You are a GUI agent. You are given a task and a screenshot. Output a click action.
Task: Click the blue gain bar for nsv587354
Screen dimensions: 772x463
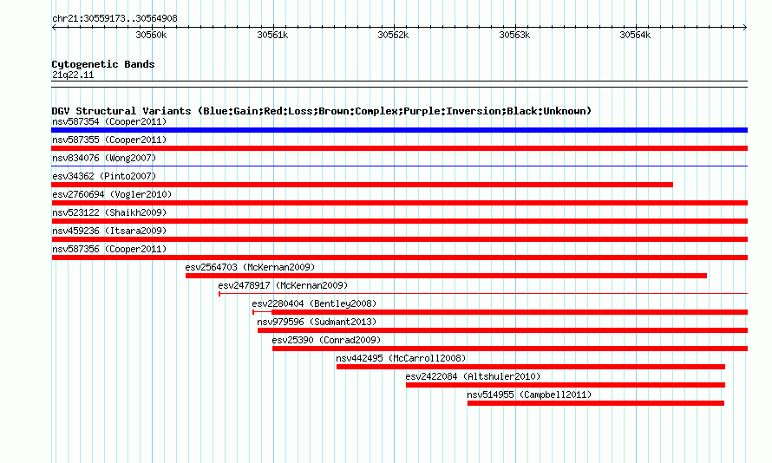(x=399, y=130)
